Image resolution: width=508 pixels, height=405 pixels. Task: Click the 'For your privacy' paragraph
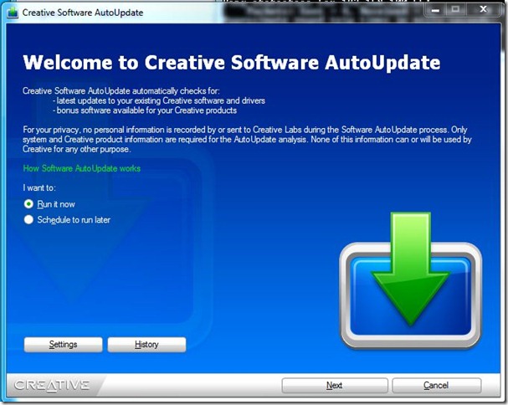pos(247,140)
